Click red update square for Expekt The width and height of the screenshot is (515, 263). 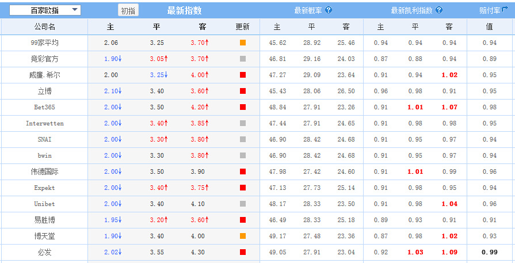pos(243,188)
